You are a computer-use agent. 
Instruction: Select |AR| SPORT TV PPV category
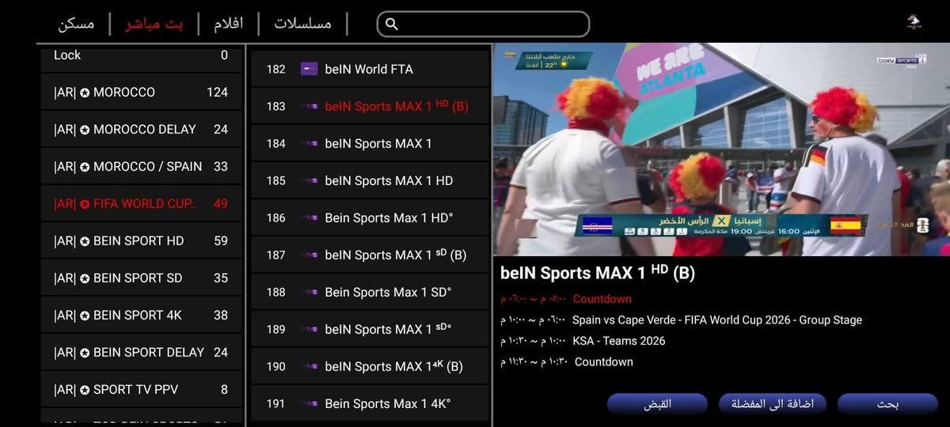click(141, 389)
